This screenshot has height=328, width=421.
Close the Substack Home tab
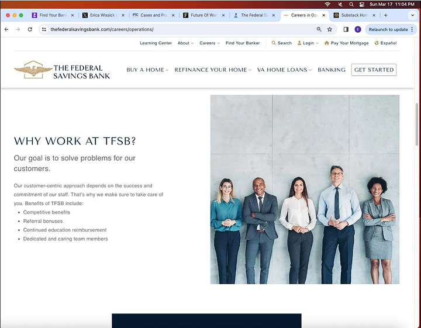(x=374, y=15)
